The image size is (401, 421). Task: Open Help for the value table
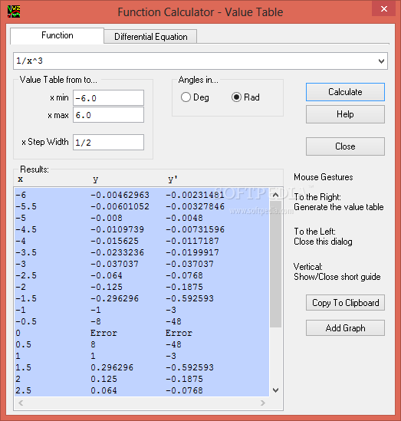coord(345,114)
